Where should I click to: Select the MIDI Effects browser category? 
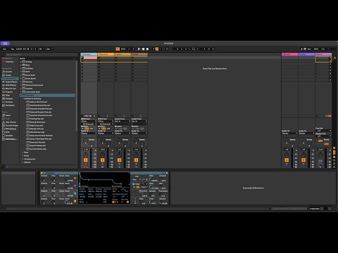[x=11, y=85]
